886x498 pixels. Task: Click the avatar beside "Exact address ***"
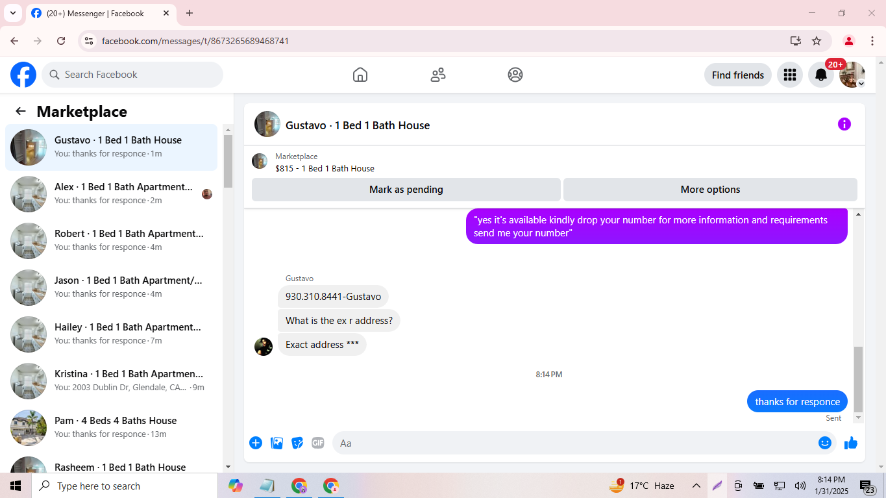(x=264, y=347)
